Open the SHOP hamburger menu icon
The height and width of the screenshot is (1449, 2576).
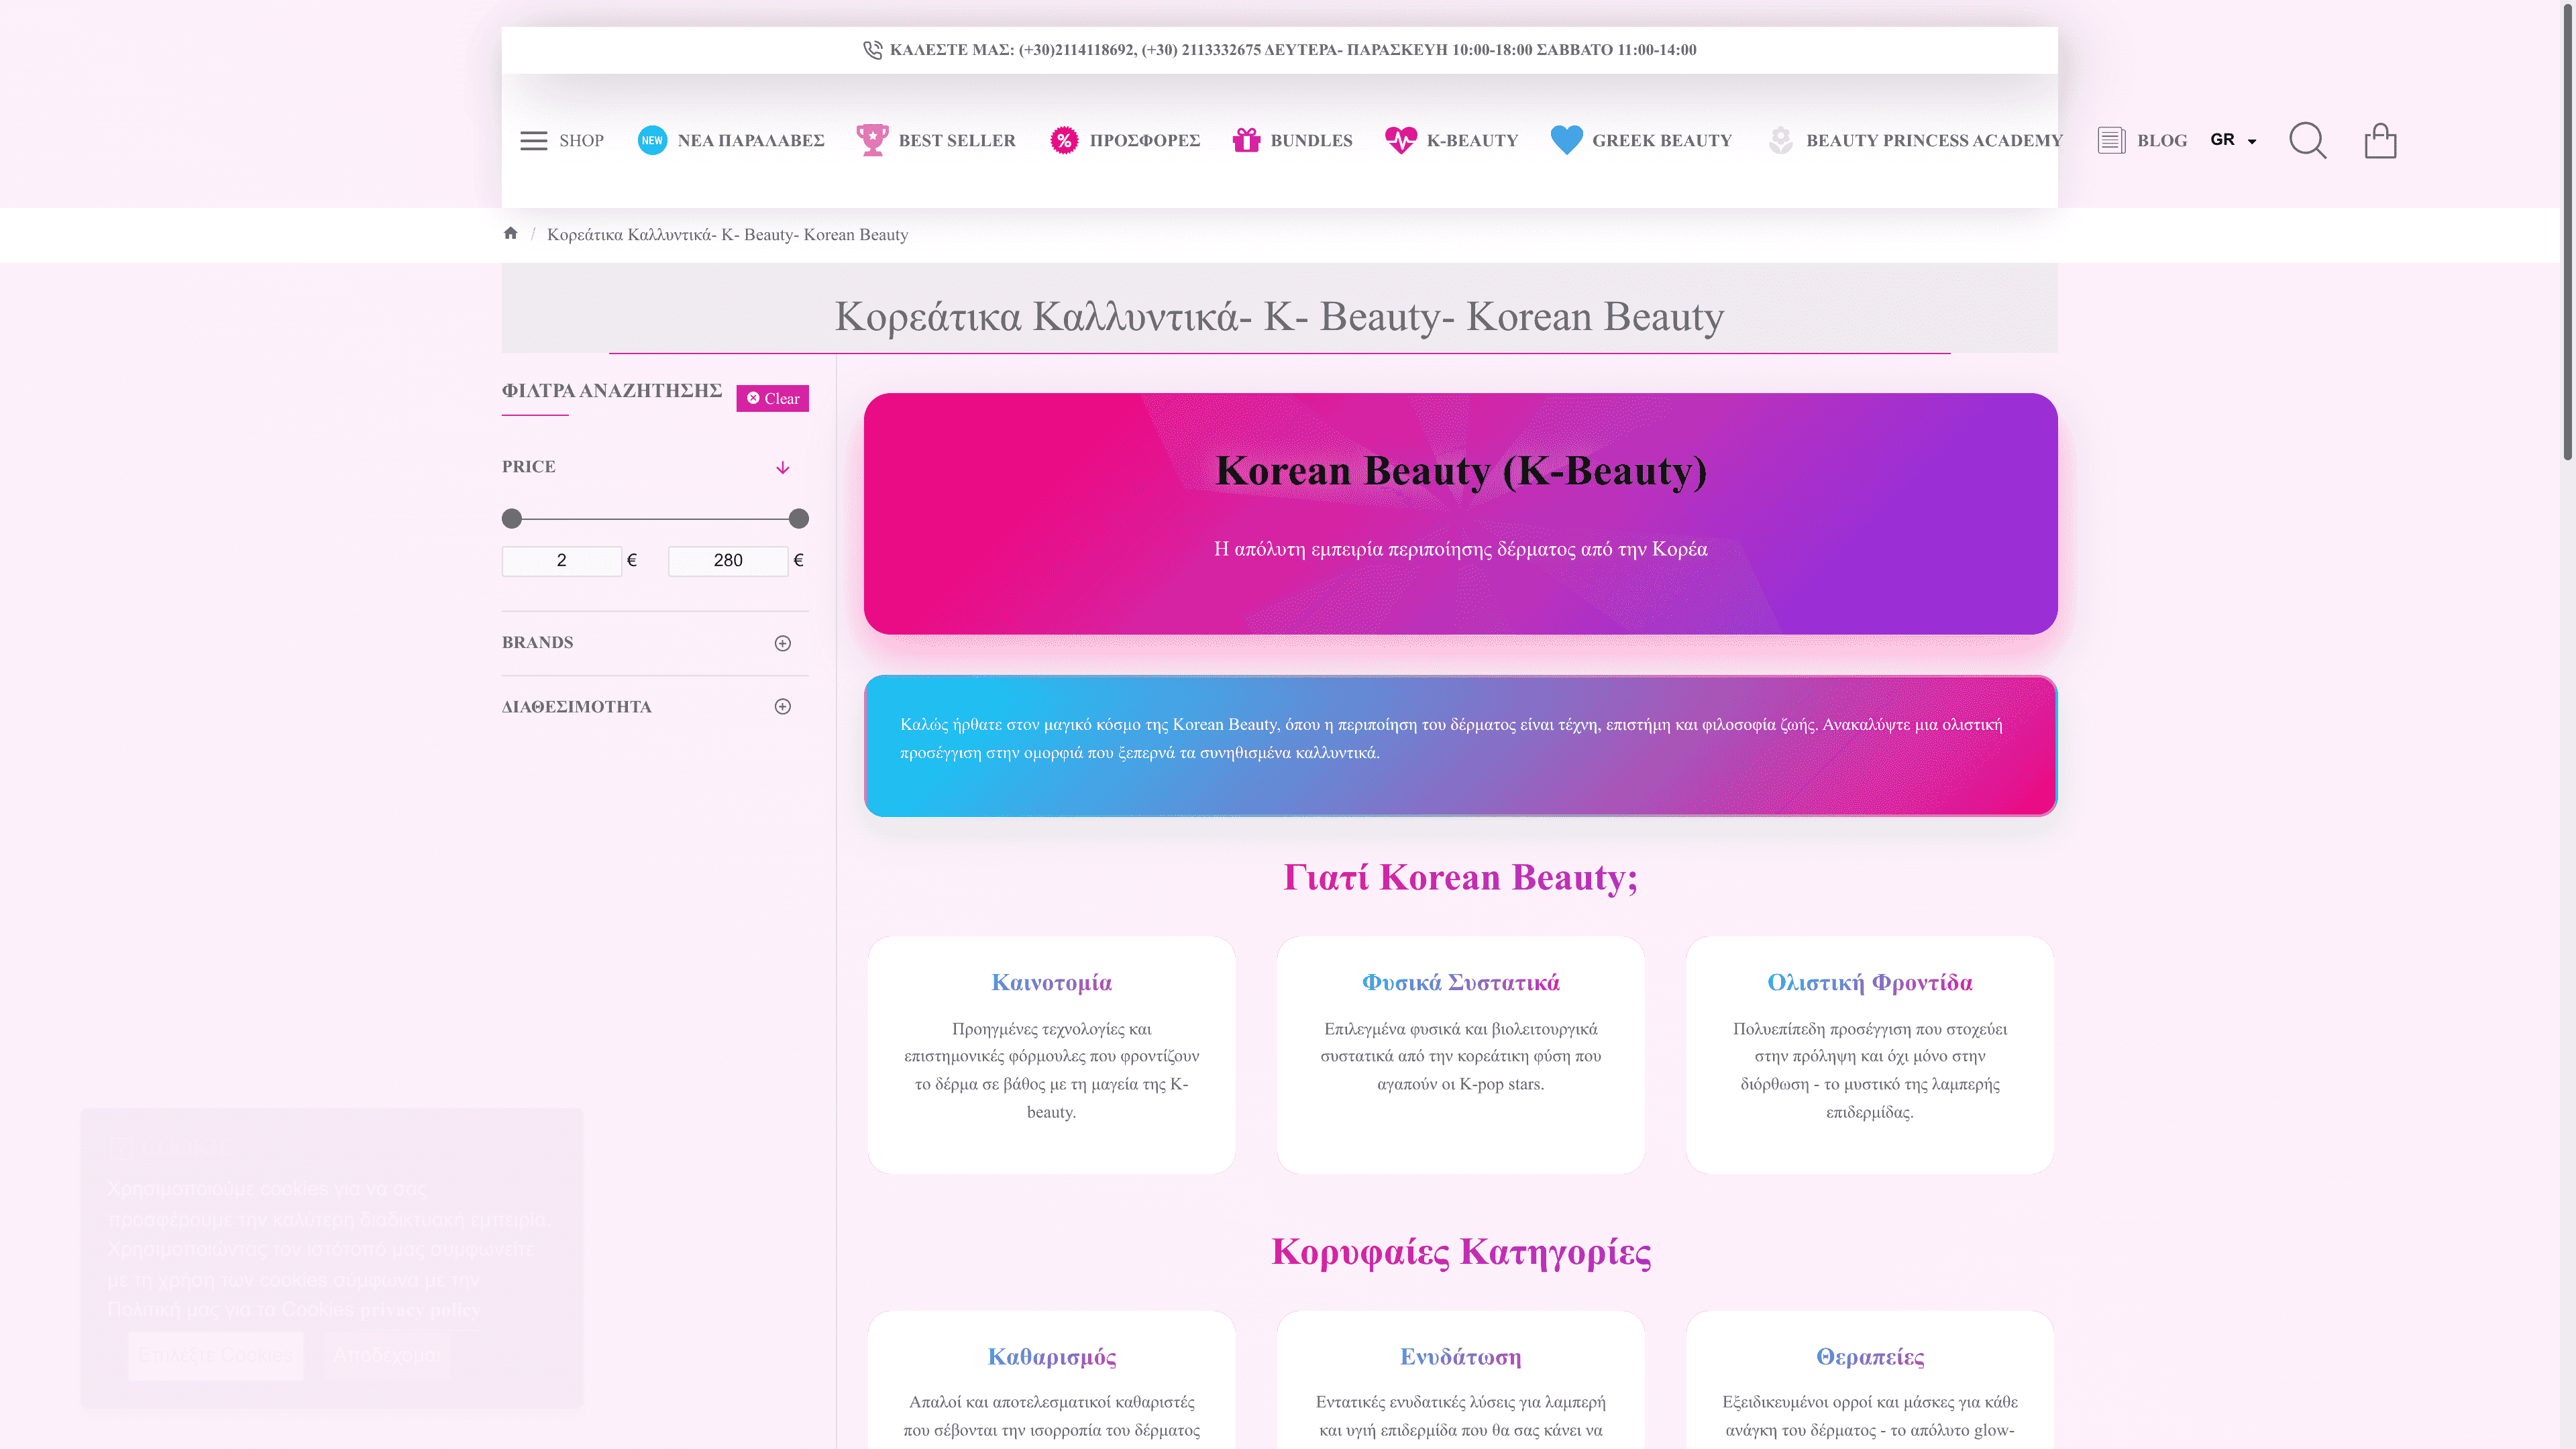click(x=534, y=141)
